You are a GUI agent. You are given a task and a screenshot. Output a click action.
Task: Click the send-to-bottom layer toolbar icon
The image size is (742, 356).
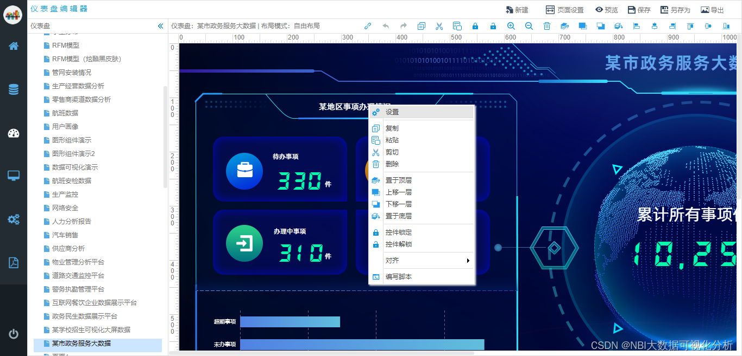618,25
